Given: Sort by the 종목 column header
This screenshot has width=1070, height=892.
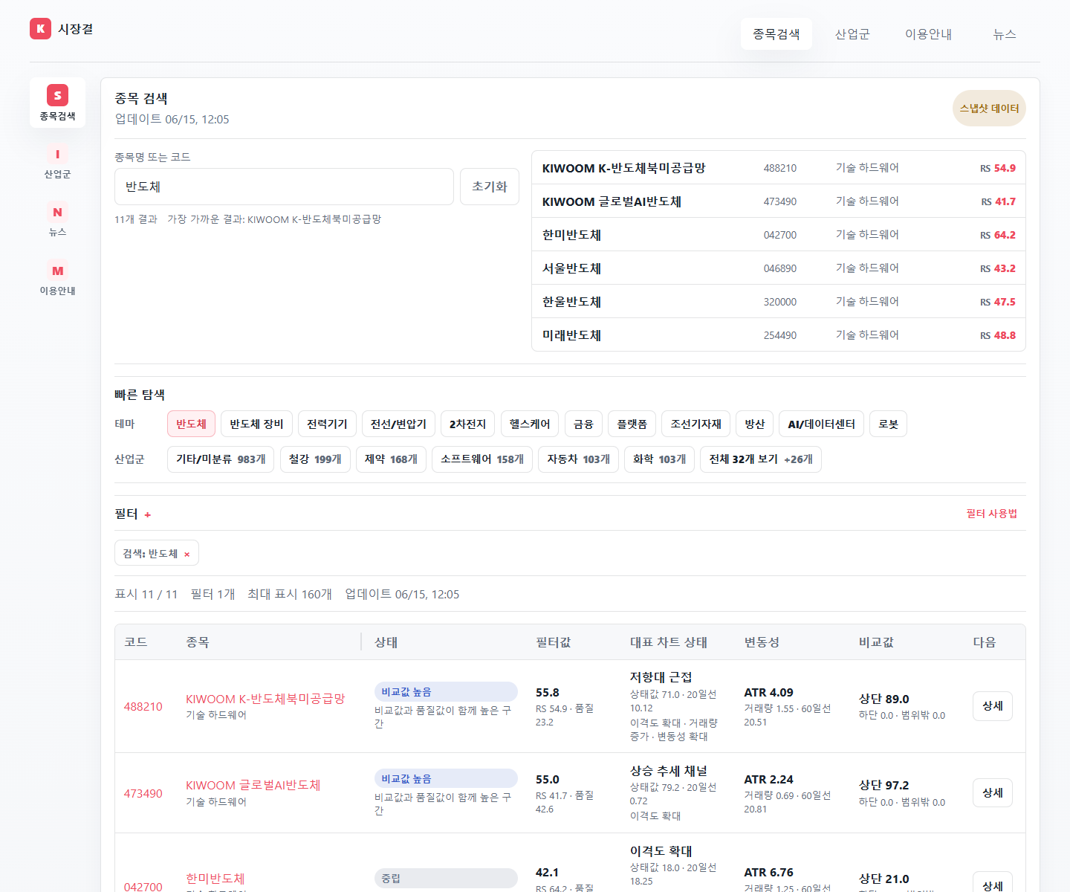Looking at the screenshot, I should (x=198, y=642).
